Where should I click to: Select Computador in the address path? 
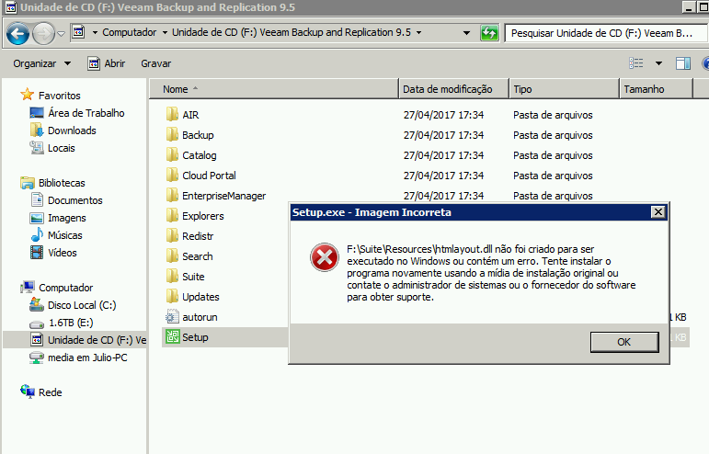[x=130, y=32]
